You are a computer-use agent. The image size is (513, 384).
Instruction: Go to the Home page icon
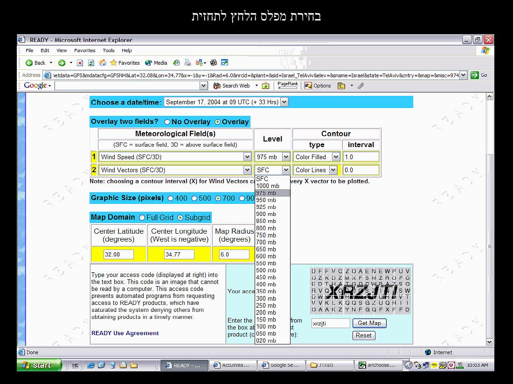[x=103, y=63]
